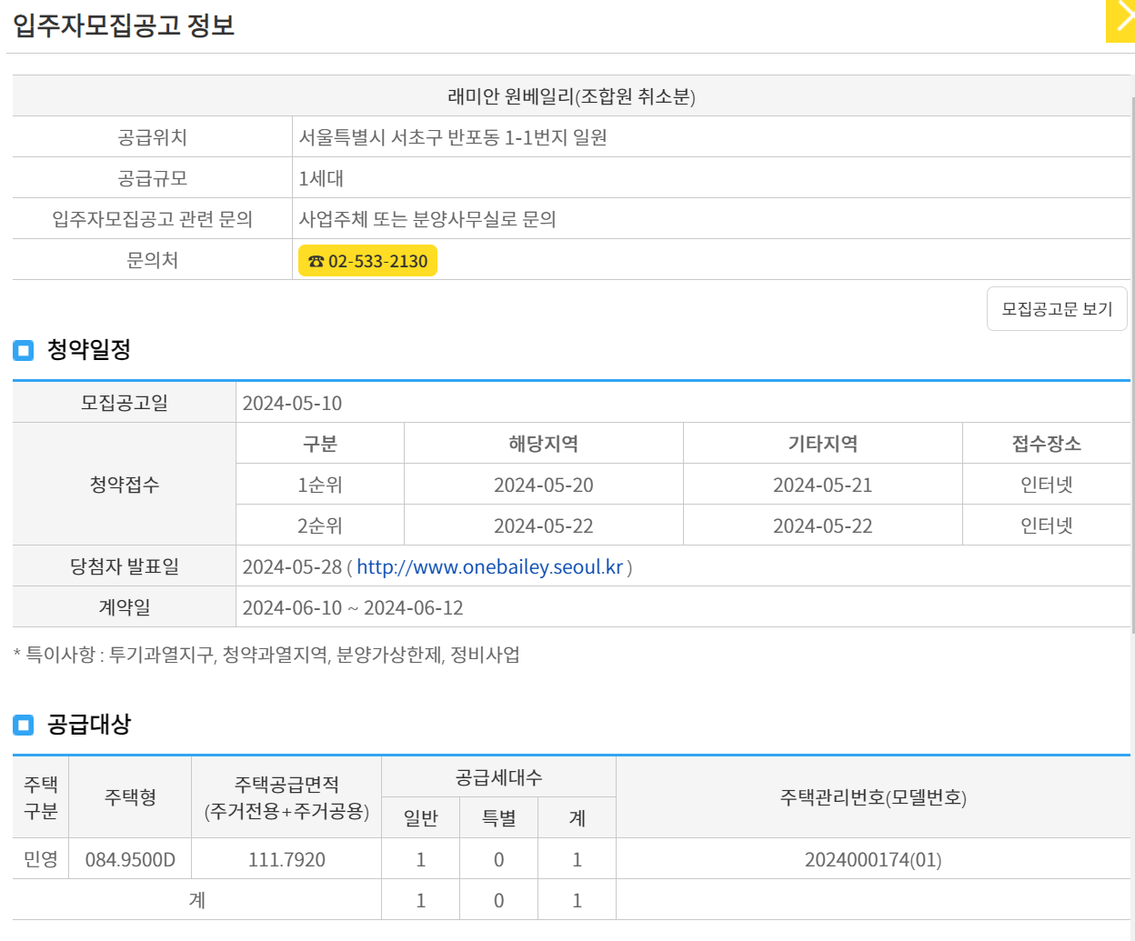Click the 2순위 label in 구분 column

(x=320, y=526)
